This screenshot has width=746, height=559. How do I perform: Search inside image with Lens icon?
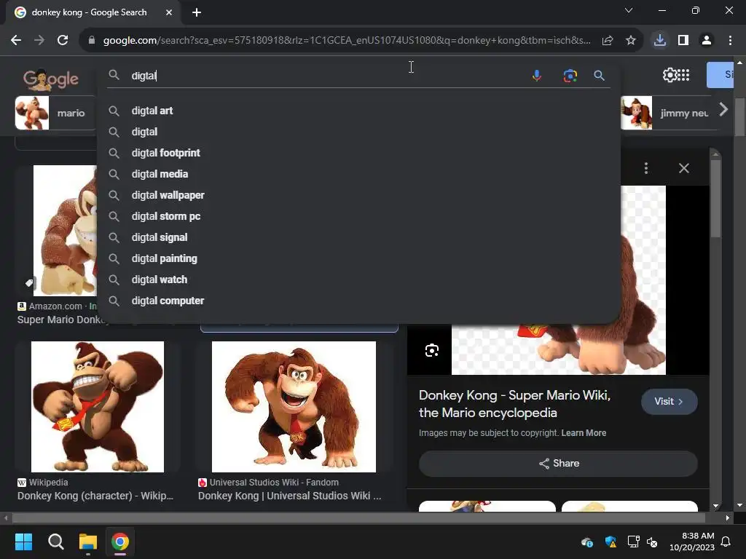tap(432, 350)
